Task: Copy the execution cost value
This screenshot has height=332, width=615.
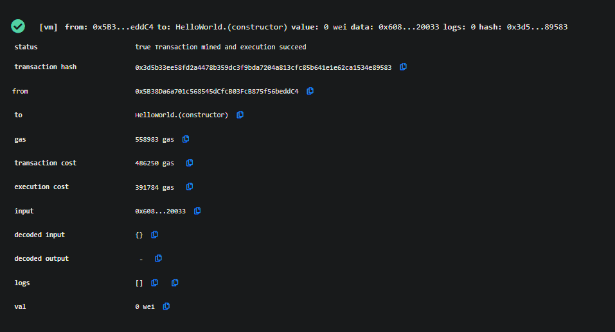Action: (190, 187)
